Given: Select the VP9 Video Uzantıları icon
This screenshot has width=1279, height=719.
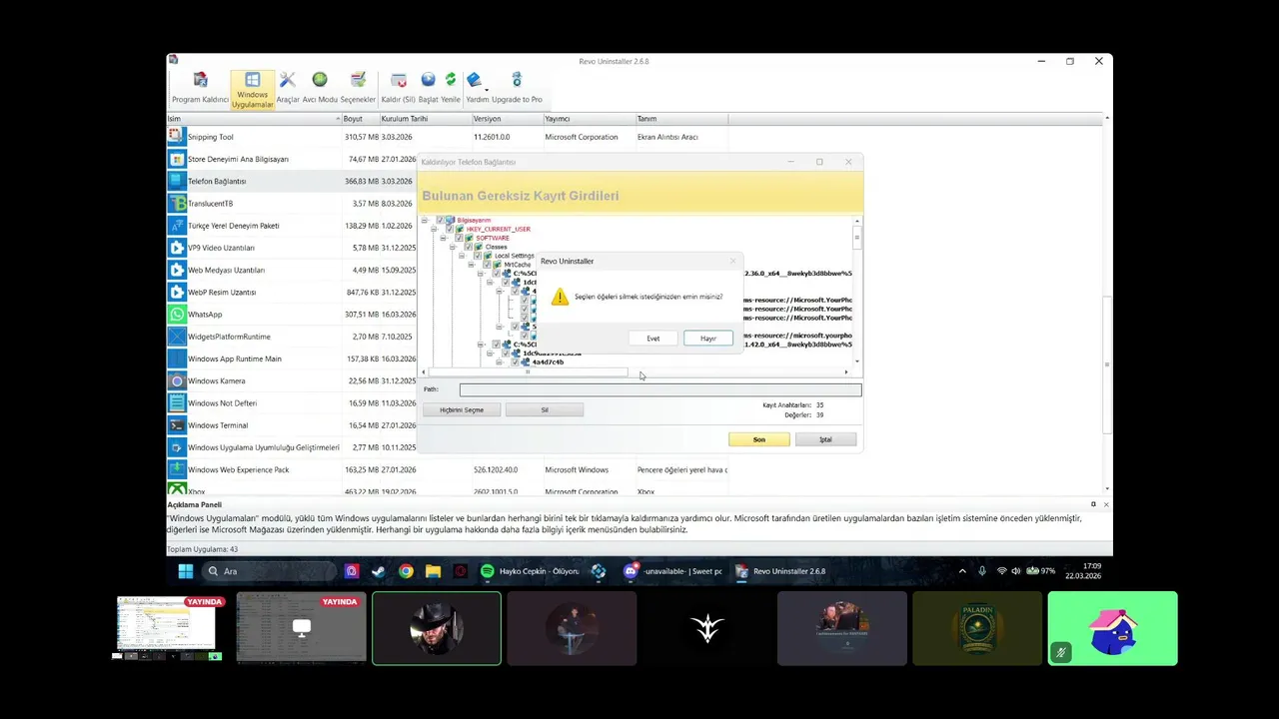Looking at the screenshot, I should [177, 248].
